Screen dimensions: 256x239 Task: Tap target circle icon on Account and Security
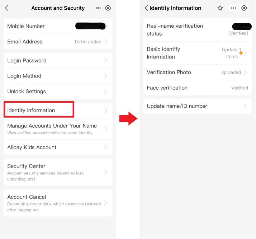point(108,8)
